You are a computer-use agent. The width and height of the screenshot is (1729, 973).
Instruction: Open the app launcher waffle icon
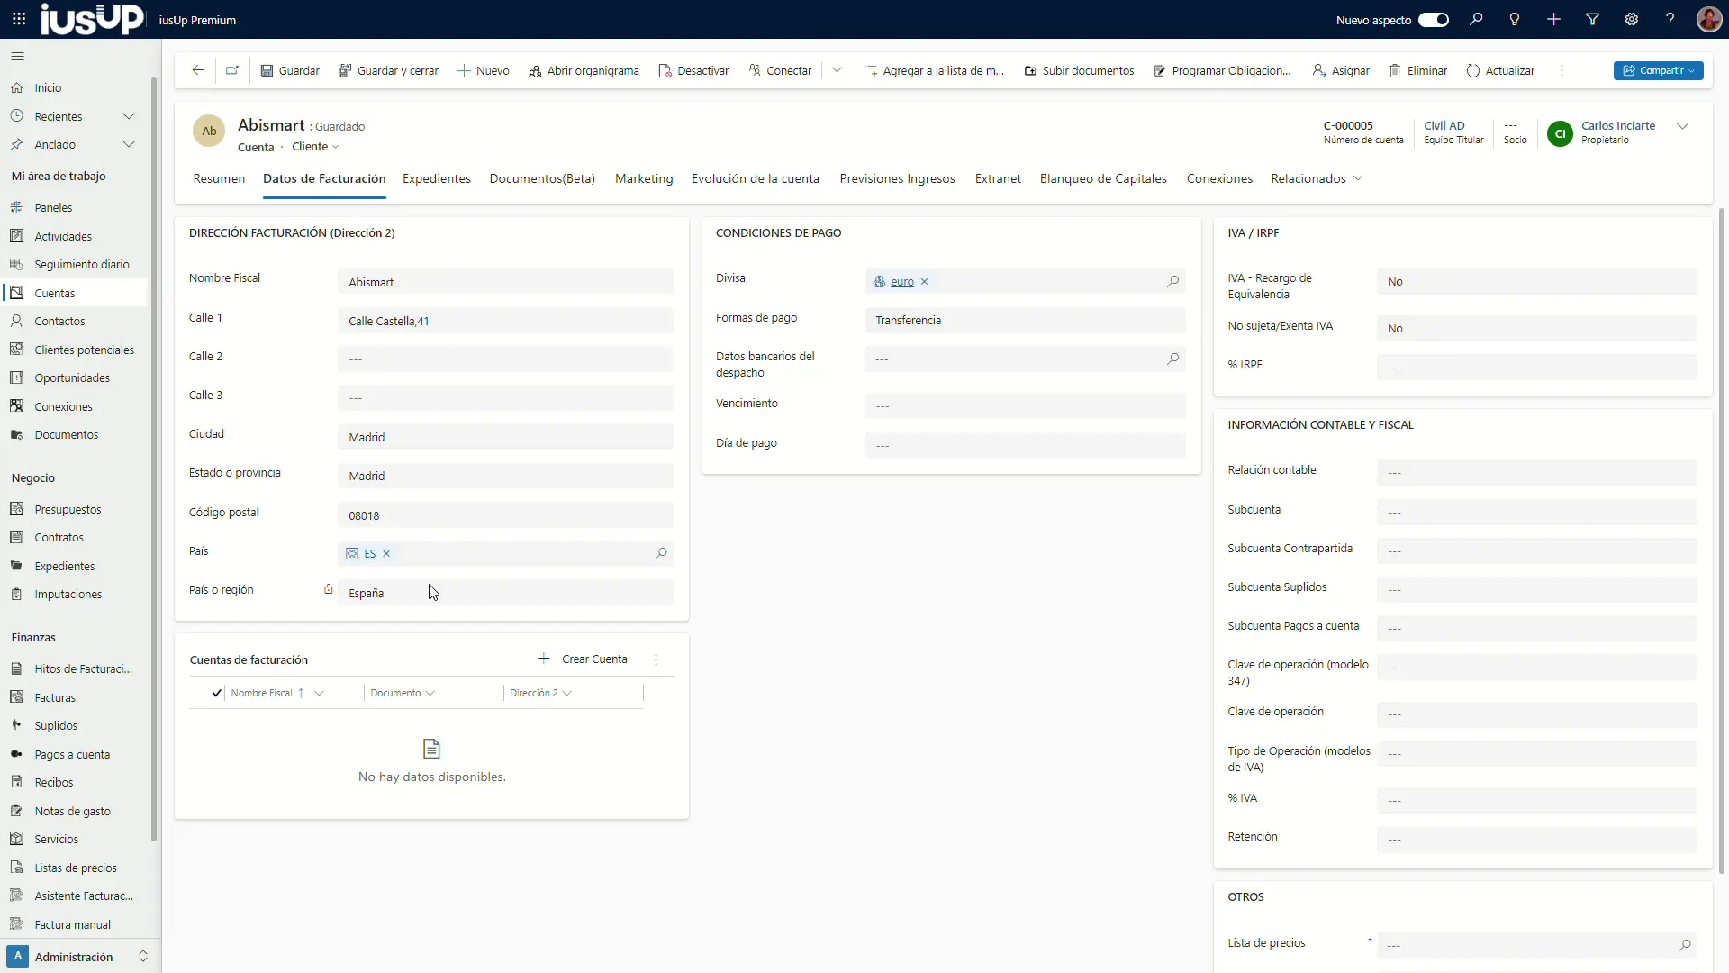click(19, 20)
